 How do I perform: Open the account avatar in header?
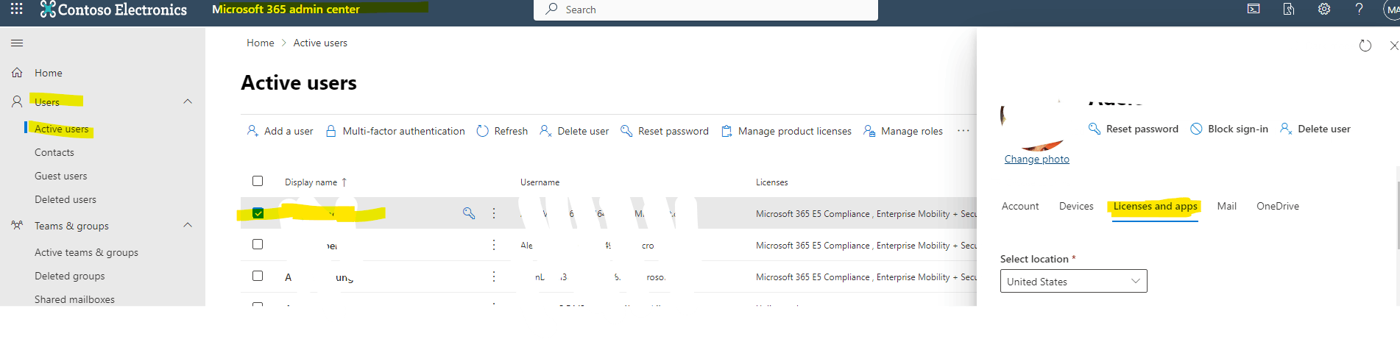tap(1391, 10)
